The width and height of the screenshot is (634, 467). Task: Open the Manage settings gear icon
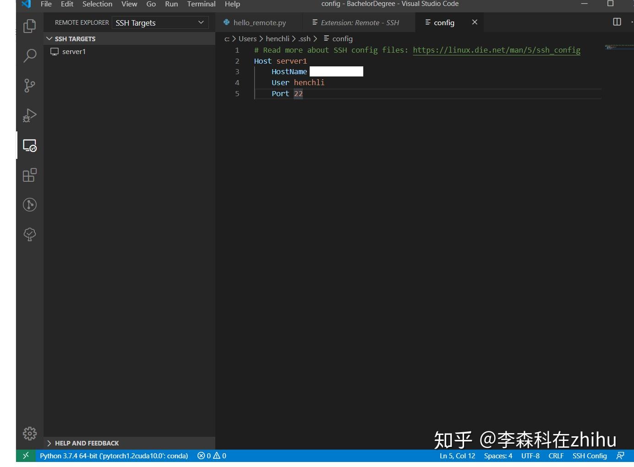point(29,433)
